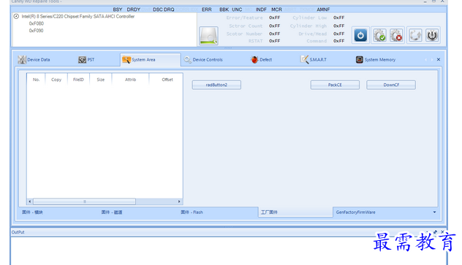
Task: Open the bottom tab strip dropdown arrow
Action: tap(434, 212)
